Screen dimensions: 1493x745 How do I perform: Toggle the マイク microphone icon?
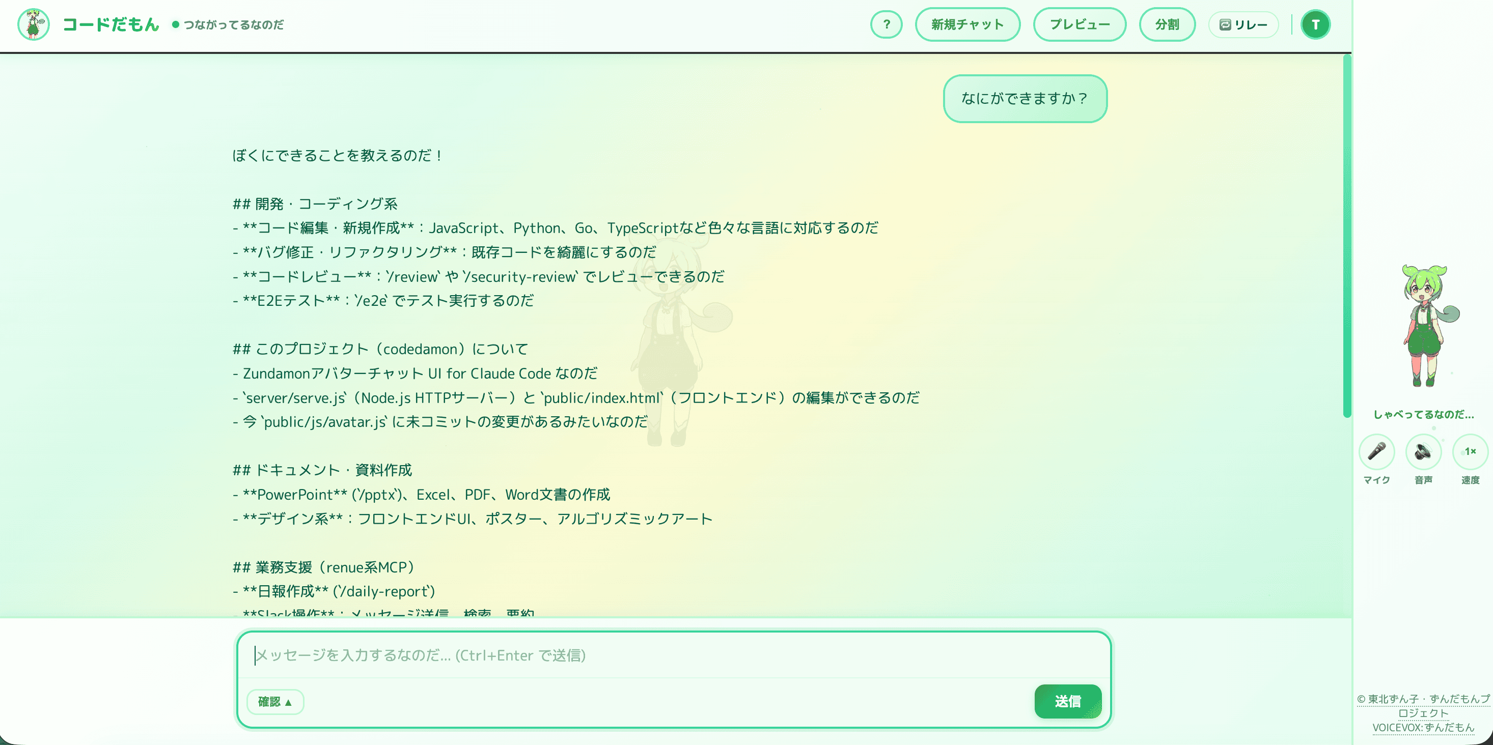[1376, 452]
